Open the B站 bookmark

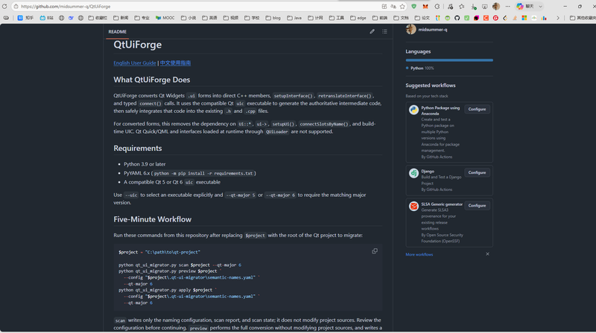(46, 18)
